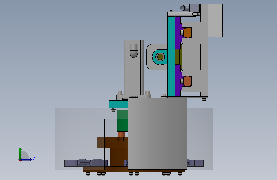Select the upper orange roller
The image size is (277, 180).
coord(187,33)
